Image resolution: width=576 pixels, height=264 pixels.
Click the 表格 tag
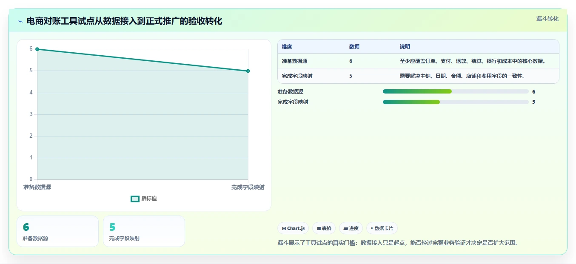point(324,228)
